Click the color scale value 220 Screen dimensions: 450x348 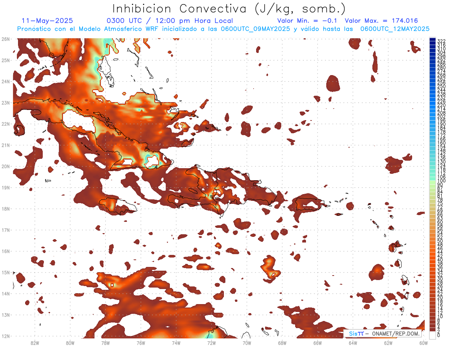[441, 105]
